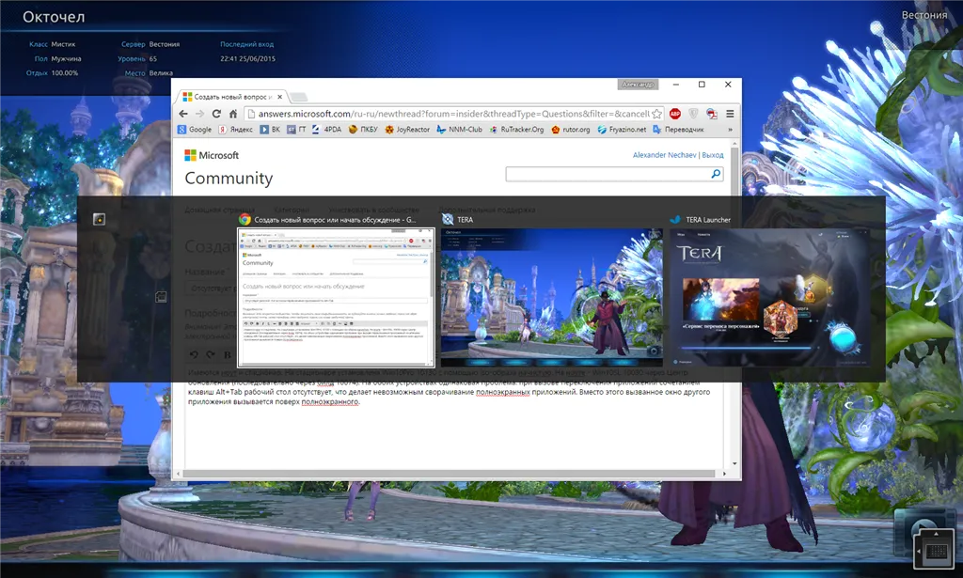
Task: Show more bookmarks with the overflow chevron
Action: [x=730, y=130]
